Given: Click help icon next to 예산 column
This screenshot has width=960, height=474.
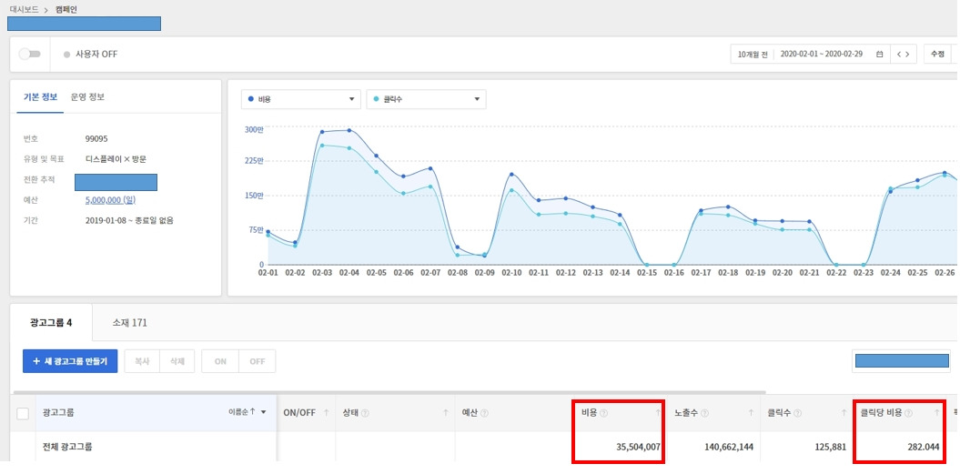Looking at the screenshot, I should (x=485, y=413).
